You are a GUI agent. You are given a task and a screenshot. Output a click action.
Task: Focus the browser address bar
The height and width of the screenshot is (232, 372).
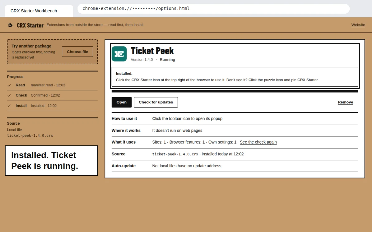(x=214, y=9)
